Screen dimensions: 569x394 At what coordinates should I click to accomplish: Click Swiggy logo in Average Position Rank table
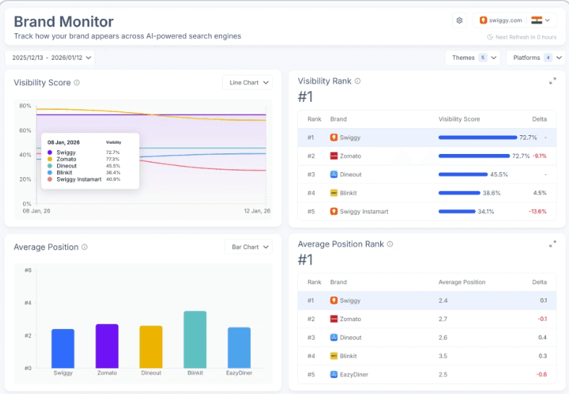coord(334,301)
